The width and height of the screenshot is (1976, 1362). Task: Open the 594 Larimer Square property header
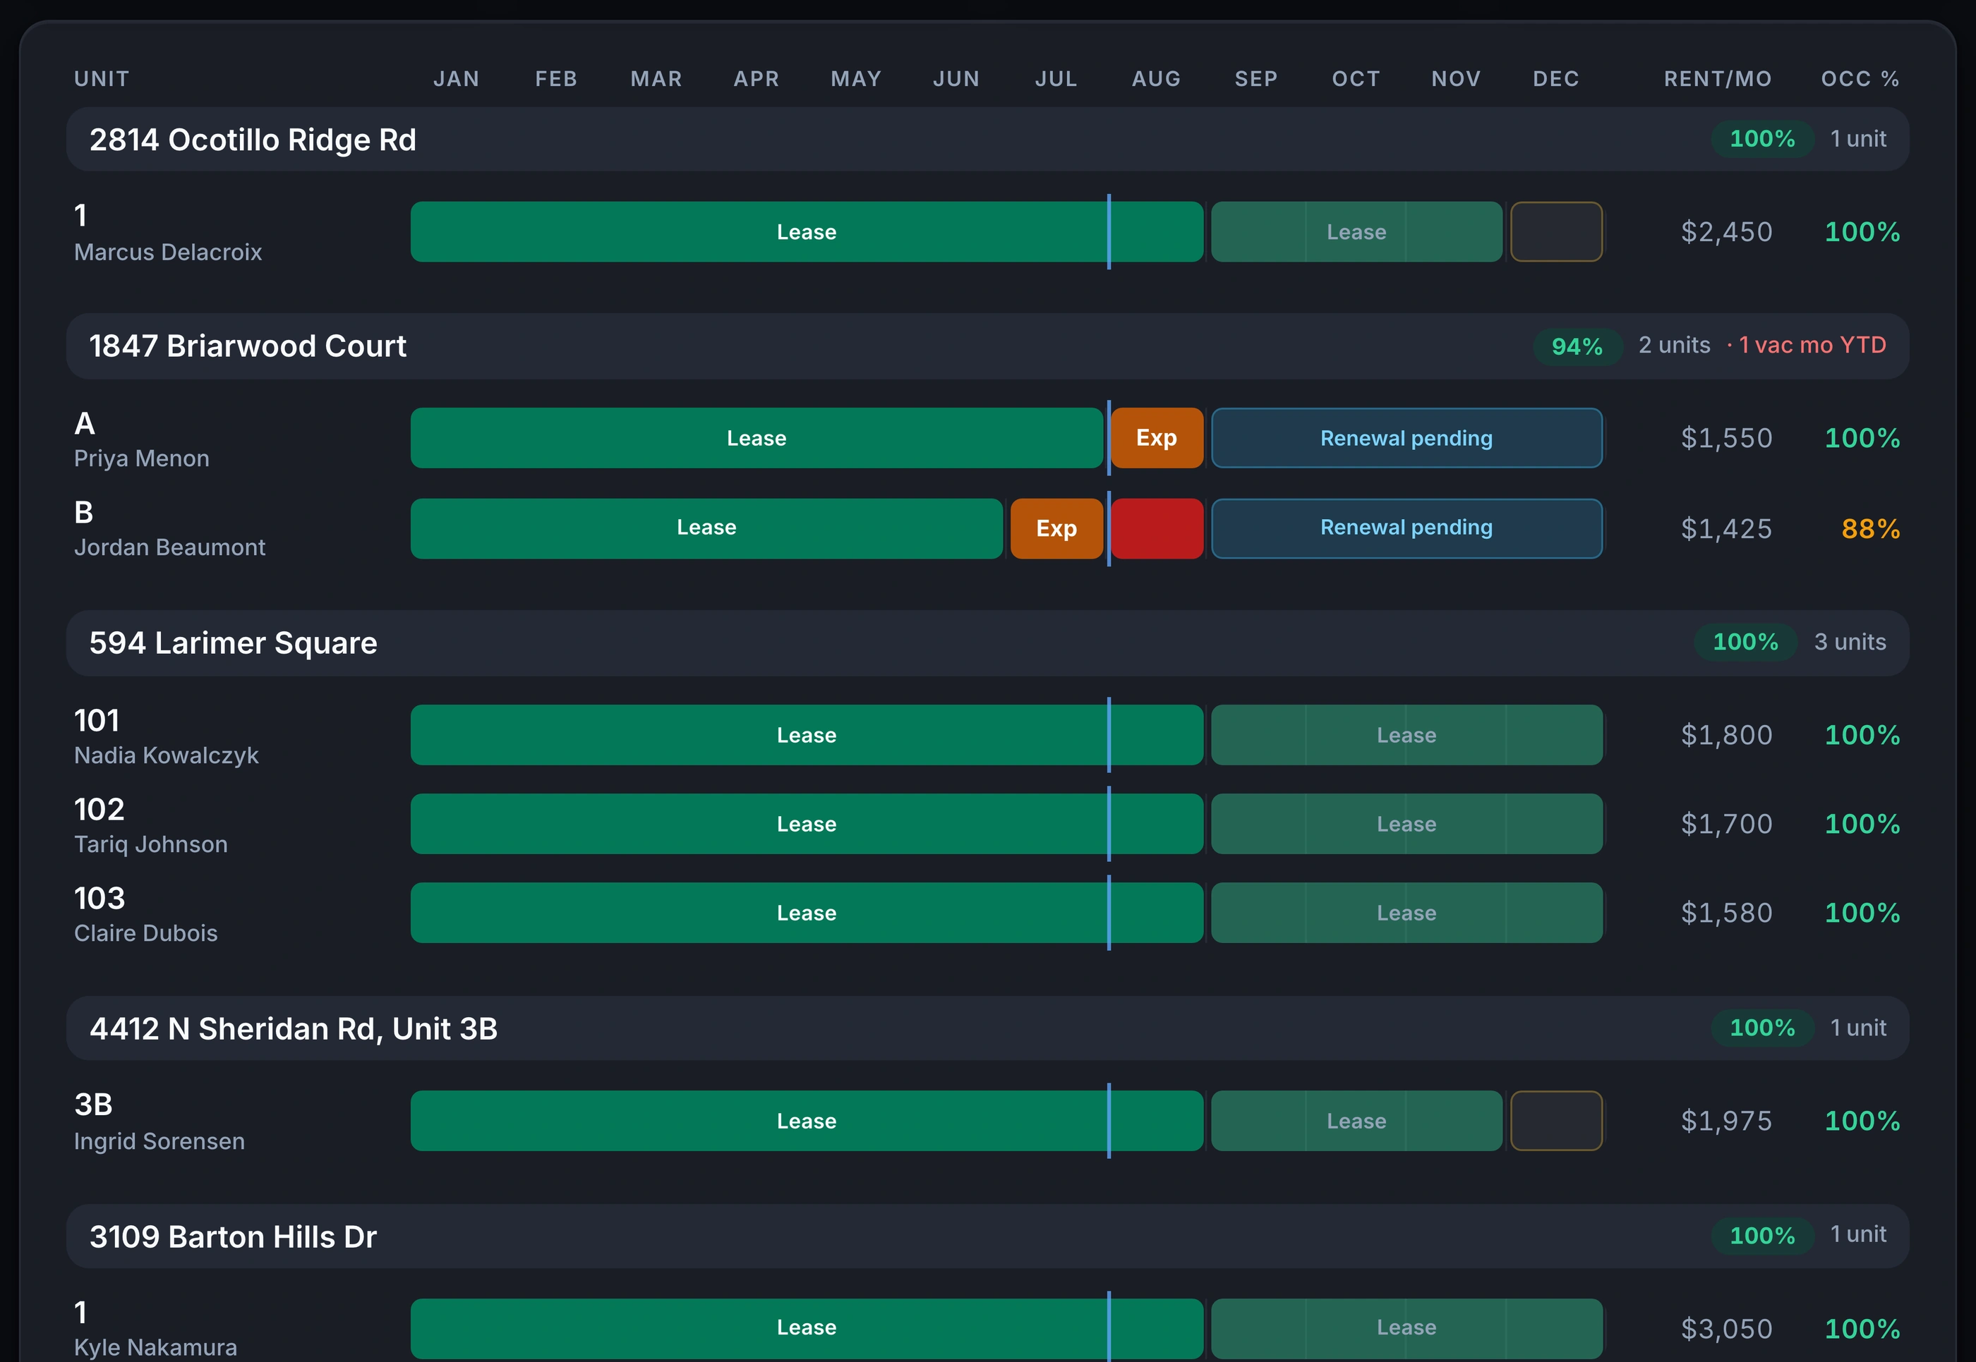987,643
